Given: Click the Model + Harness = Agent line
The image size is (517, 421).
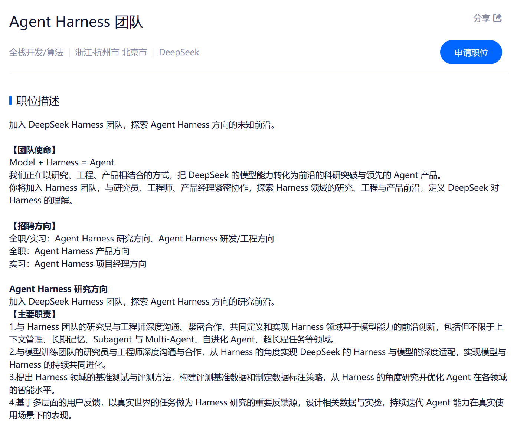Looking at the screenshot, I should 62,162.
